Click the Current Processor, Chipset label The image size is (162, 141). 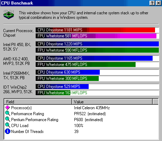pos(18,33)
